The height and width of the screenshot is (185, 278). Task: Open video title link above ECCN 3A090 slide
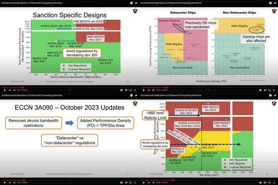pyautogui.click(x=32, y=95)
